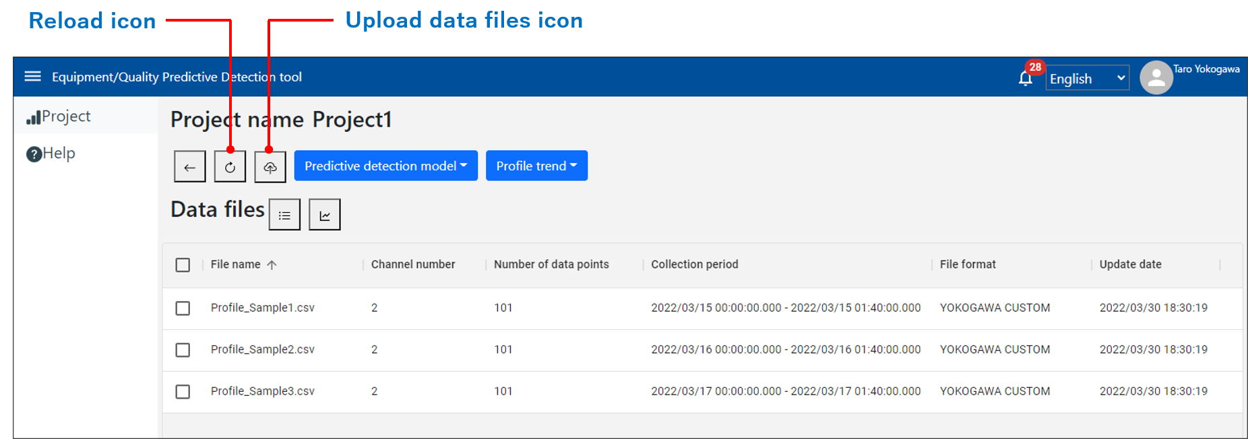Switch Data files to list view
Image resolution: width=1248 pixels, height=439 pixels.
tap(284, 215)
